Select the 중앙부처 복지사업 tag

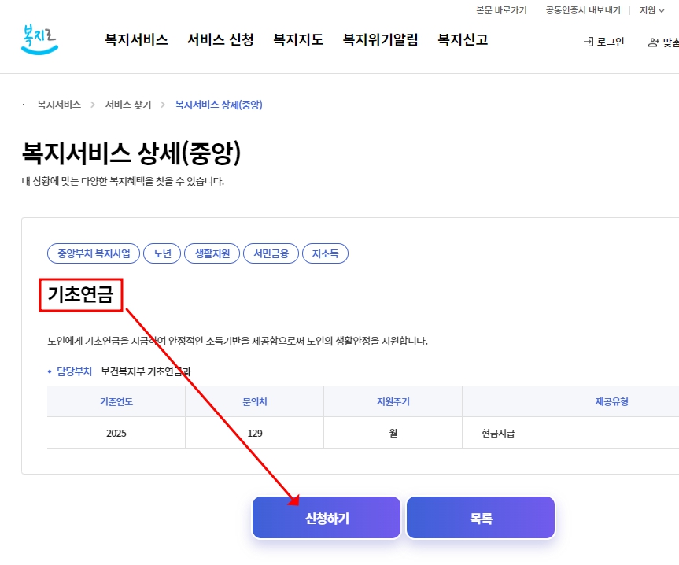coord(94,253)
